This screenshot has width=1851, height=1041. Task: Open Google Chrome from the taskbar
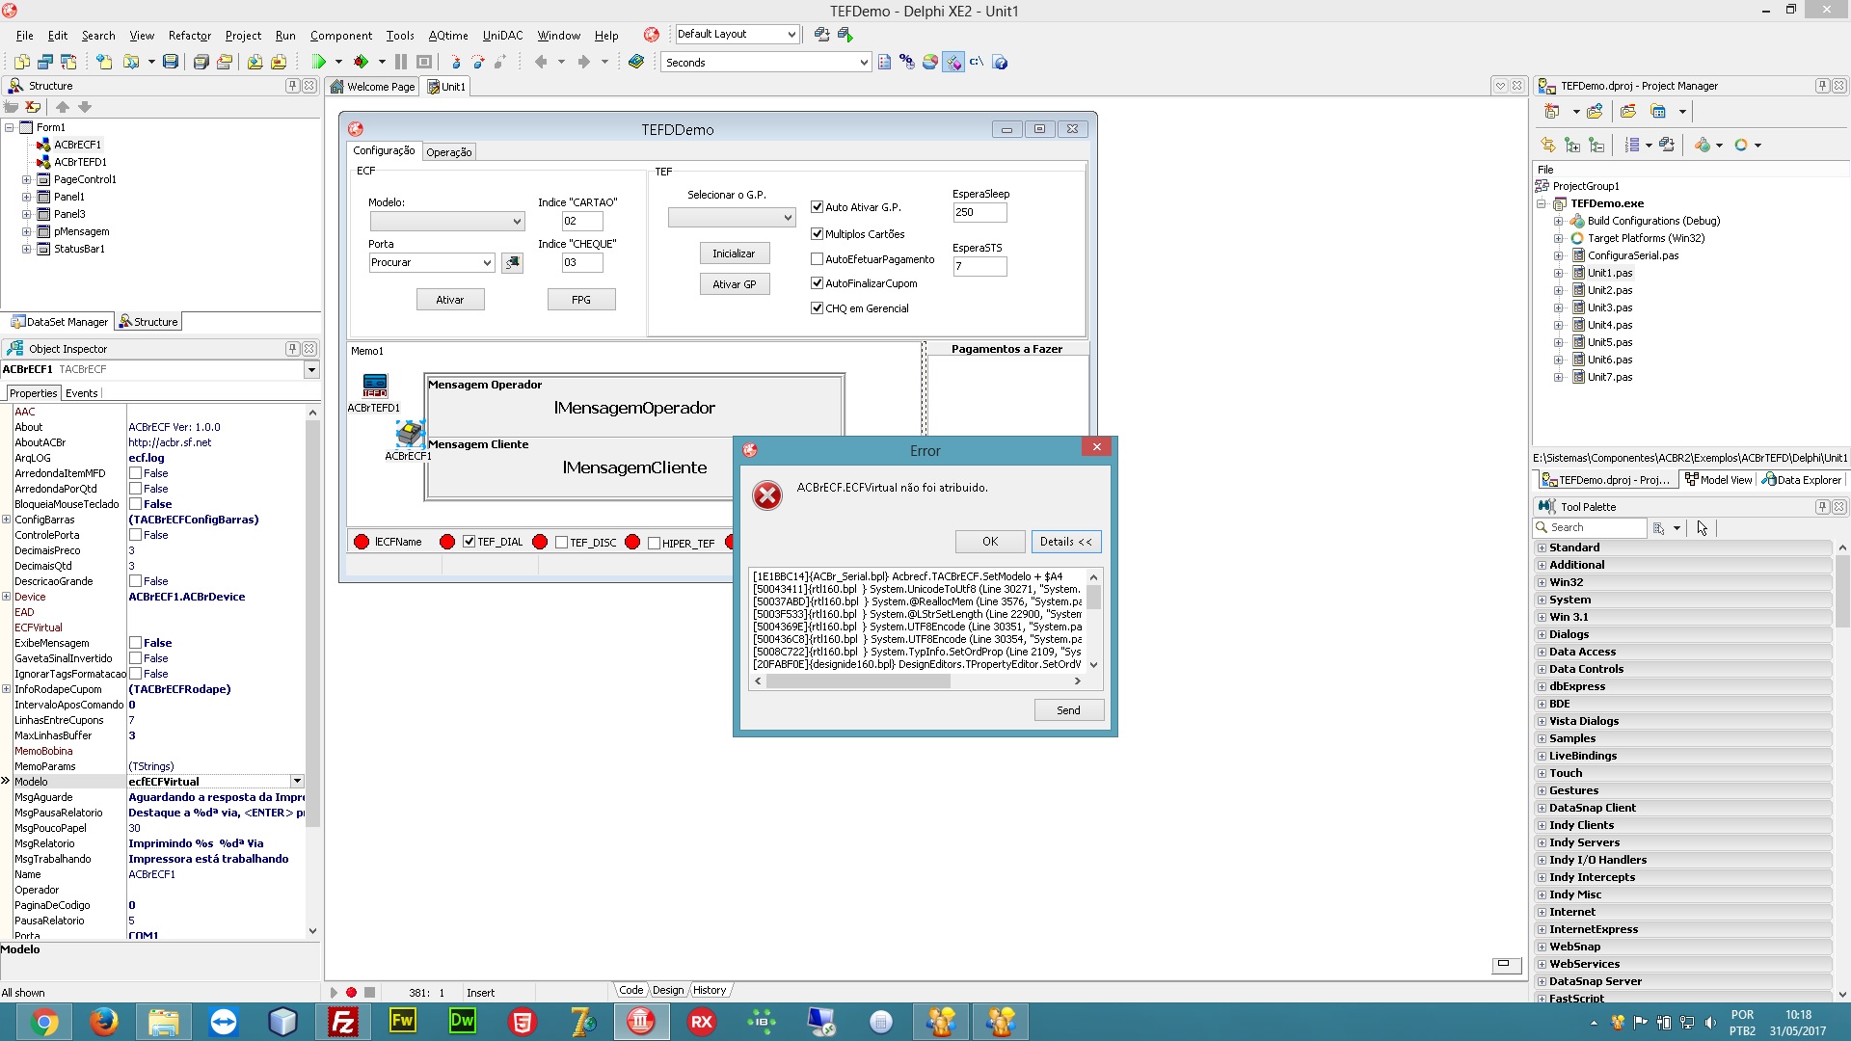coord(42,1022)
